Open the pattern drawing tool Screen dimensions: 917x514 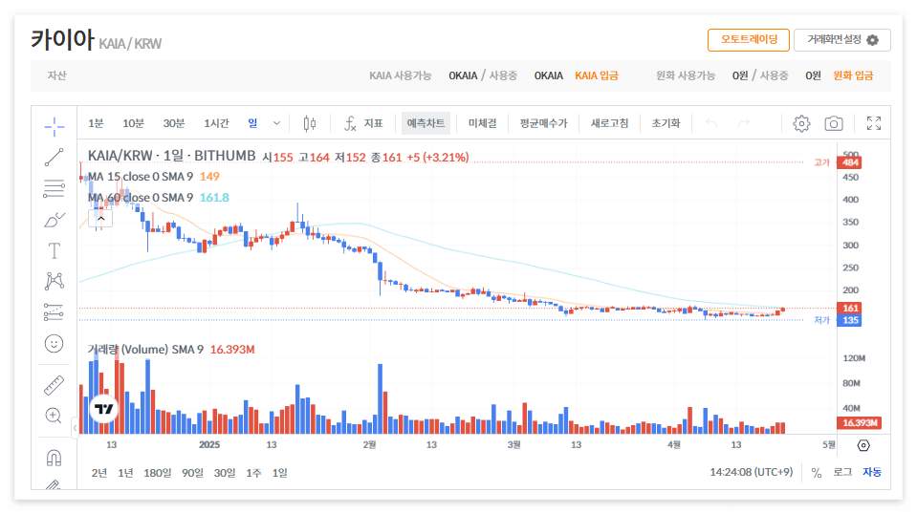click(x=54, y=281)
